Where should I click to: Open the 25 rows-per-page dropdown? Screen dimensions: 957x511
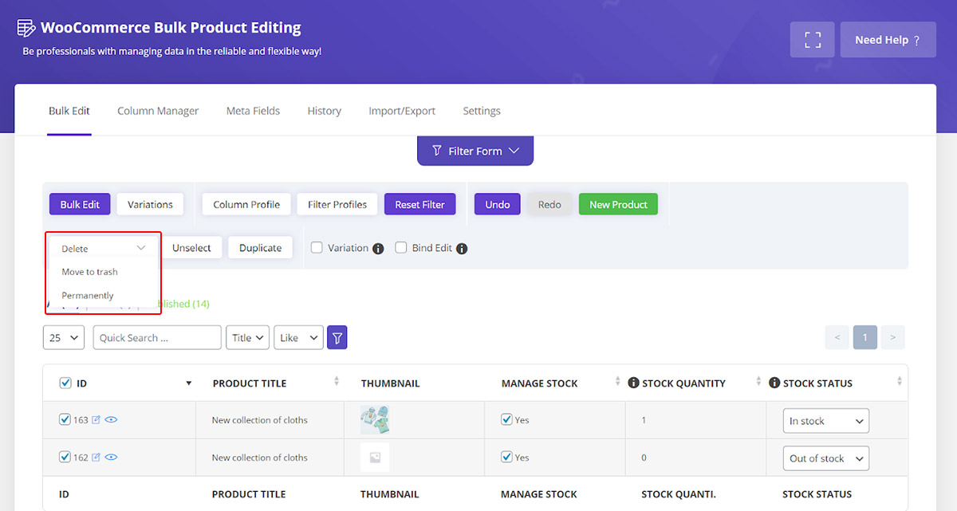tap(64, 338)
